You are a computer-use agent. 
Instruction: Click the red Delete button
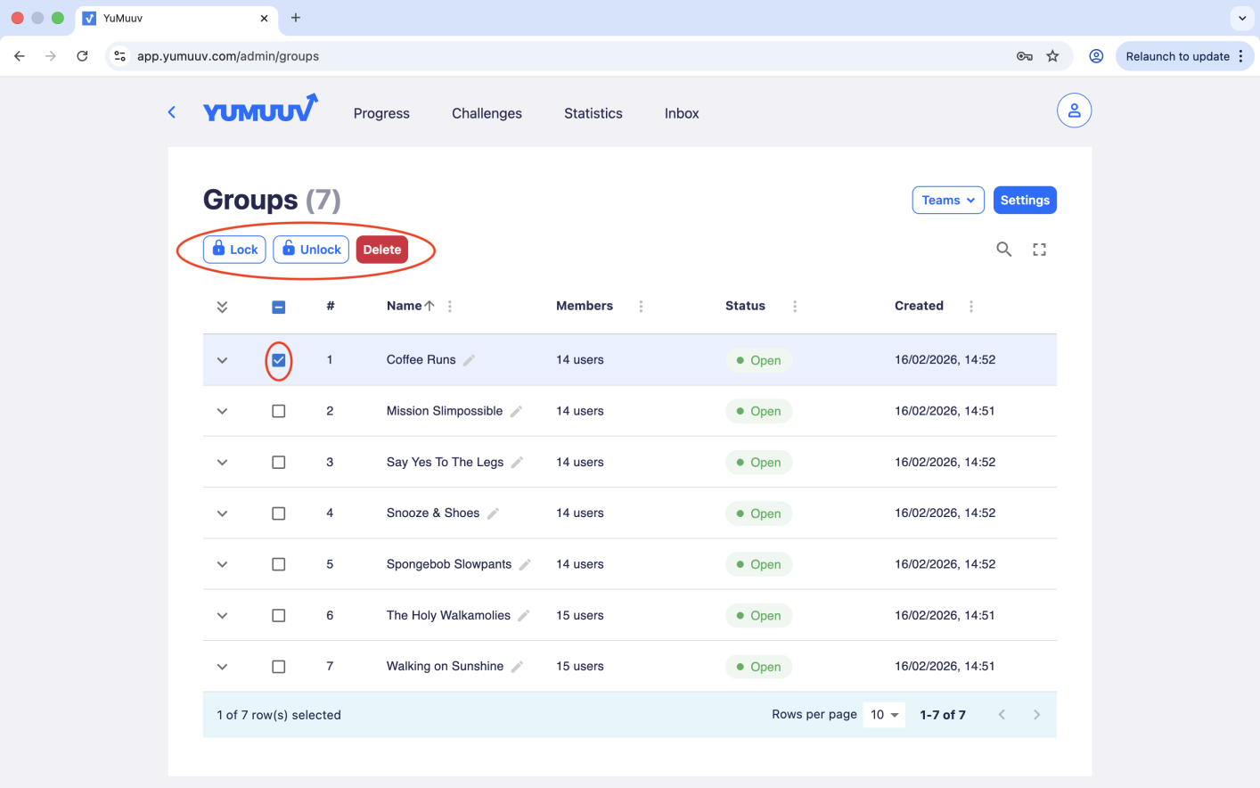381,250
